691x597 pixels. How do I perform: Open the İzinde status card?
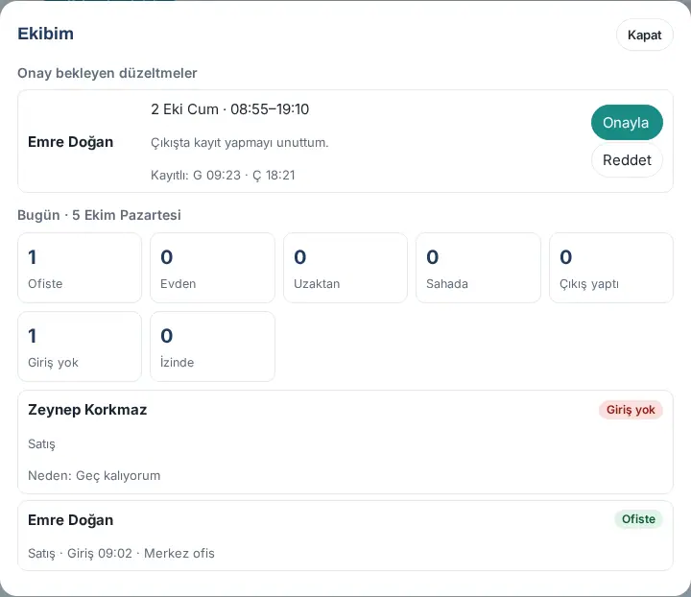pyautogui.click(x=212, y=346)
